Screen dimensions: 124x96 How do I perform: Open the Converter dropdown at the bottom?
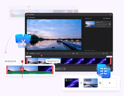[x=58, y=69]
